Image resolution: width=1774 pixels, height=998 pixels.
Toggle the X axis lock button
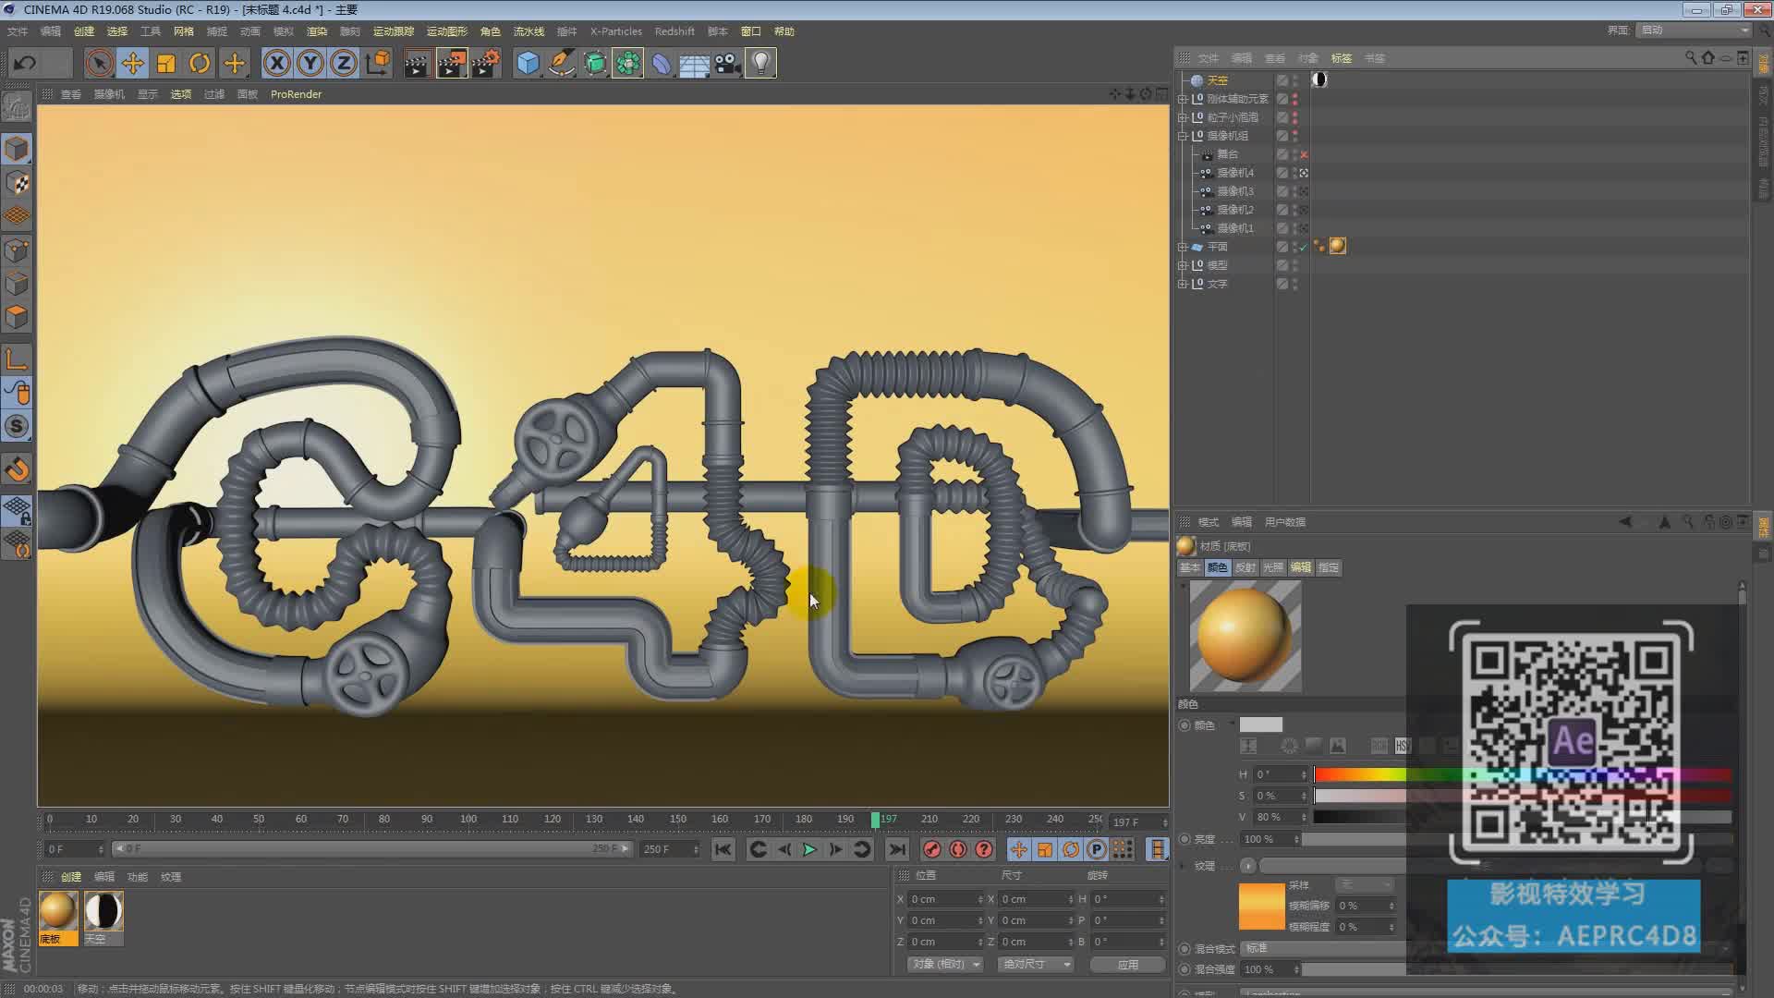[x=277, y=63]
